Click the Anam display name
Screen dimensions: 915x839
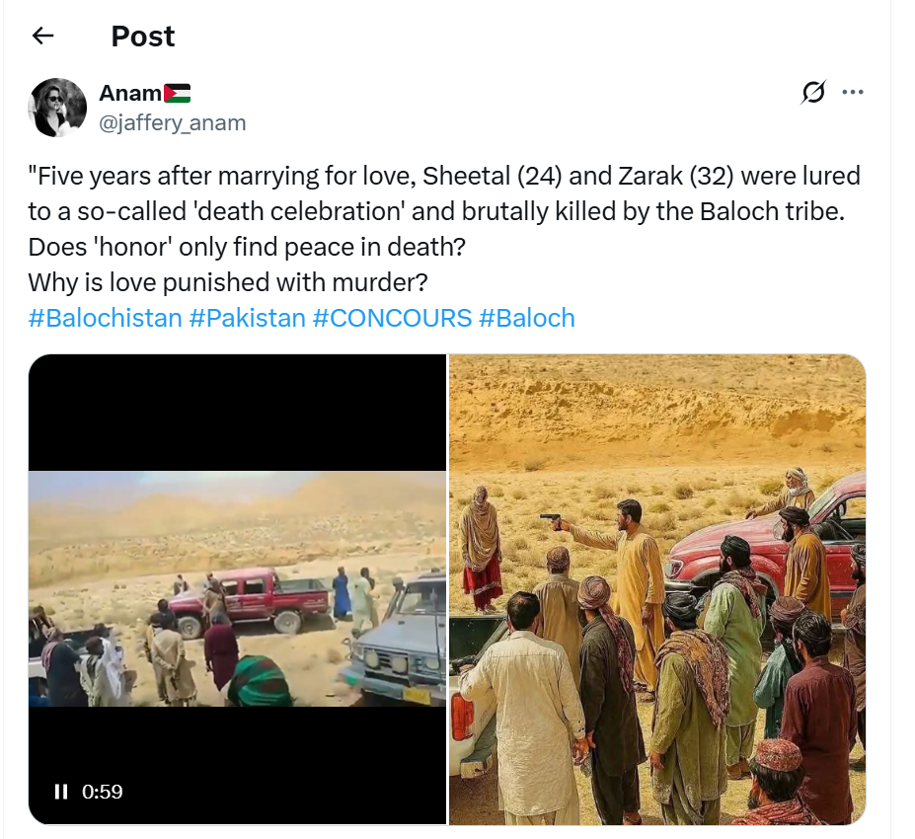130,94
